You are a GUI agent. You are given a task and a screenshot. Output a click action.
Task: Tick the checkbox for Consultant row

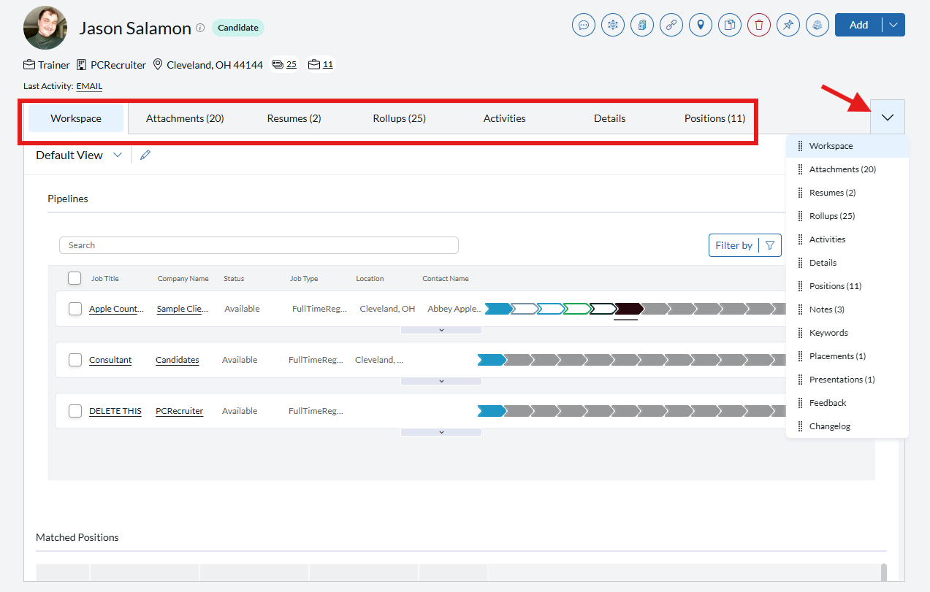(75, 360)
